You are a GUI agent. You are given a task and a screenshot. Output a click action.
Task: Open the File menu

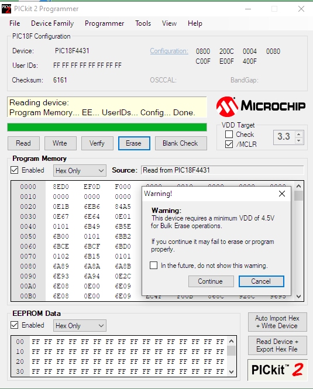tap(15, 23)
